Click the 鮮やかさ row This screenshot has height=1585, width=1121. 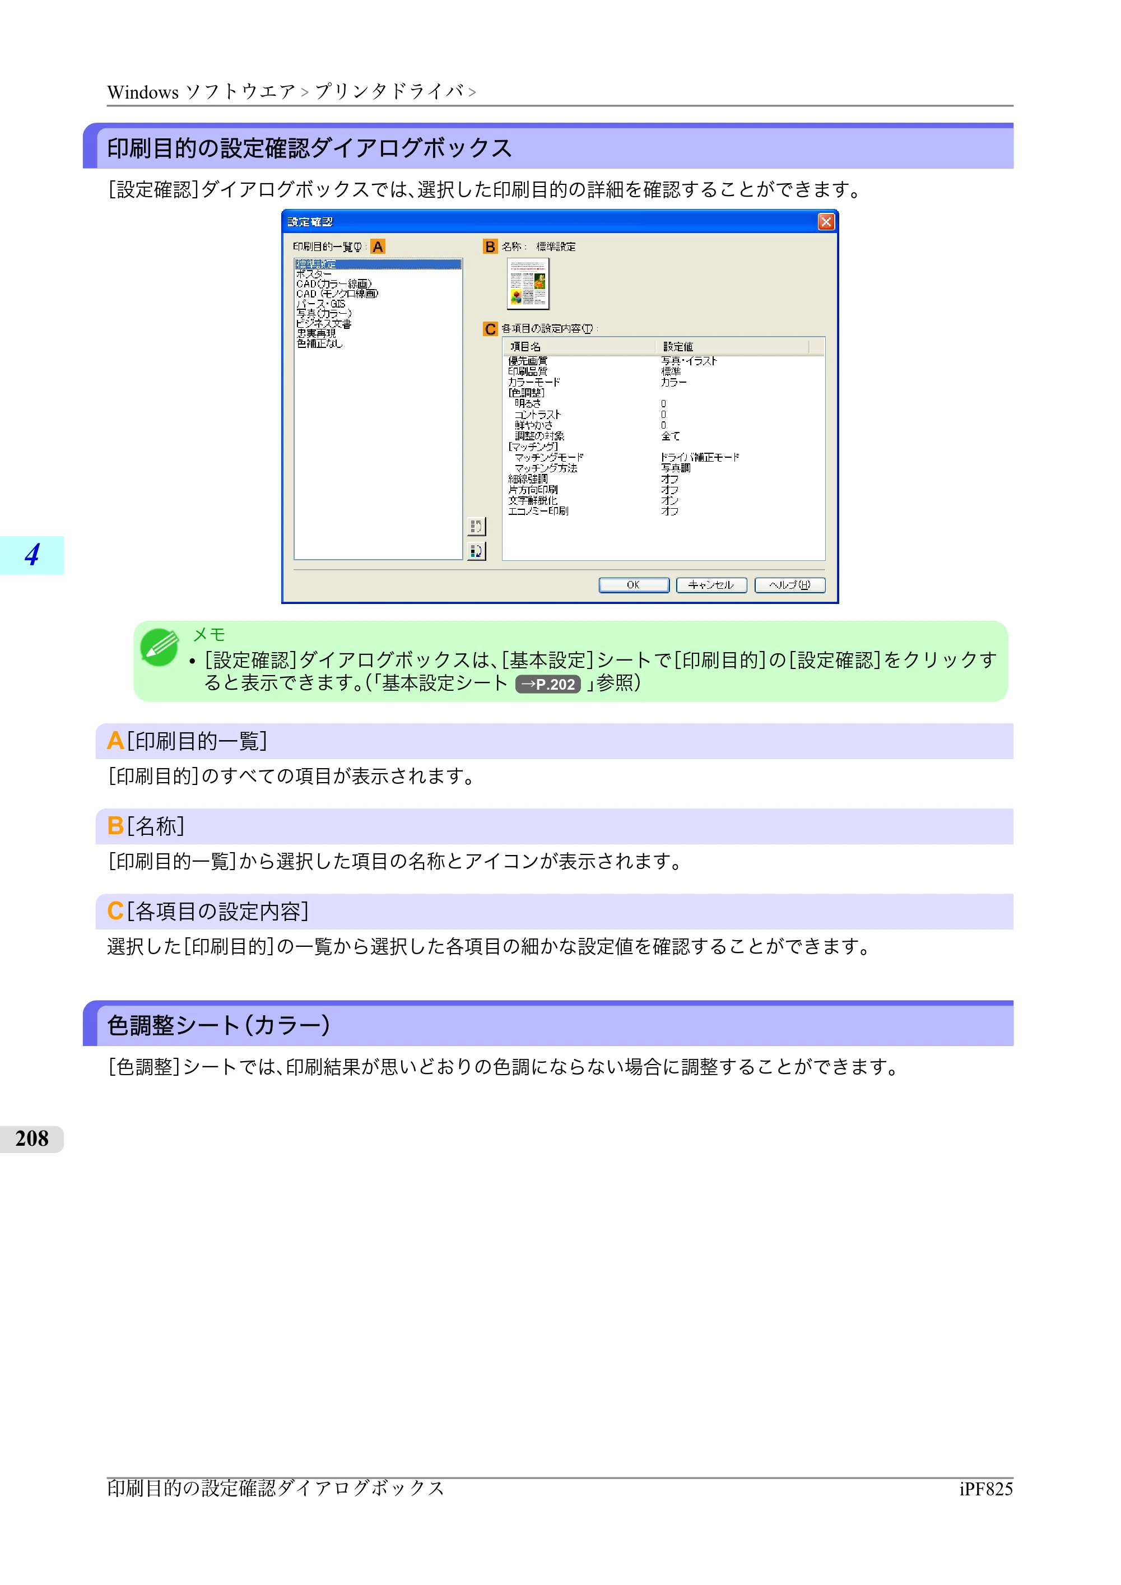(663, 425)
